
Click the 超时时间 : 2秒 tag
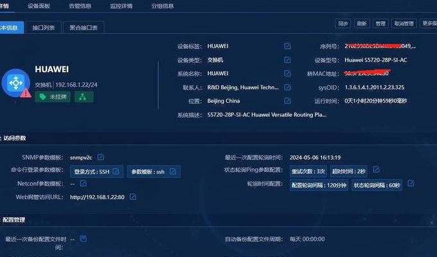(348, 171)
